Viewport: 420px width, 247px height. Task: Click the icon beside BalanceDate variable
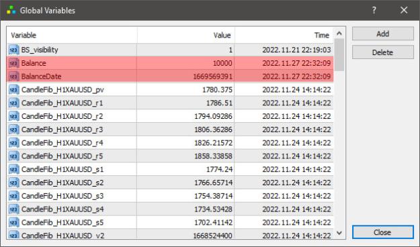tap(13, 77)
